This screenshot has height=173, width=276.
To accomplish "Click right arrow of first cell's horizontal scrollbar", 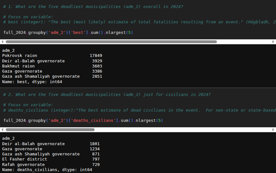I will tap(273, 42).
